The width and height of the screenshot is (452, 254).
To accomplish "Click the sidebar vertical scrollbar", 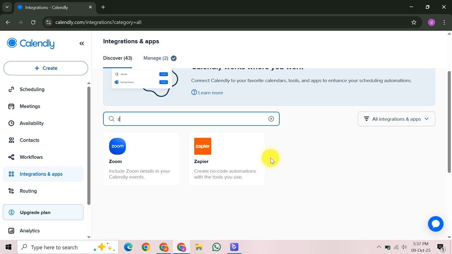I will (x=89, y=145).
